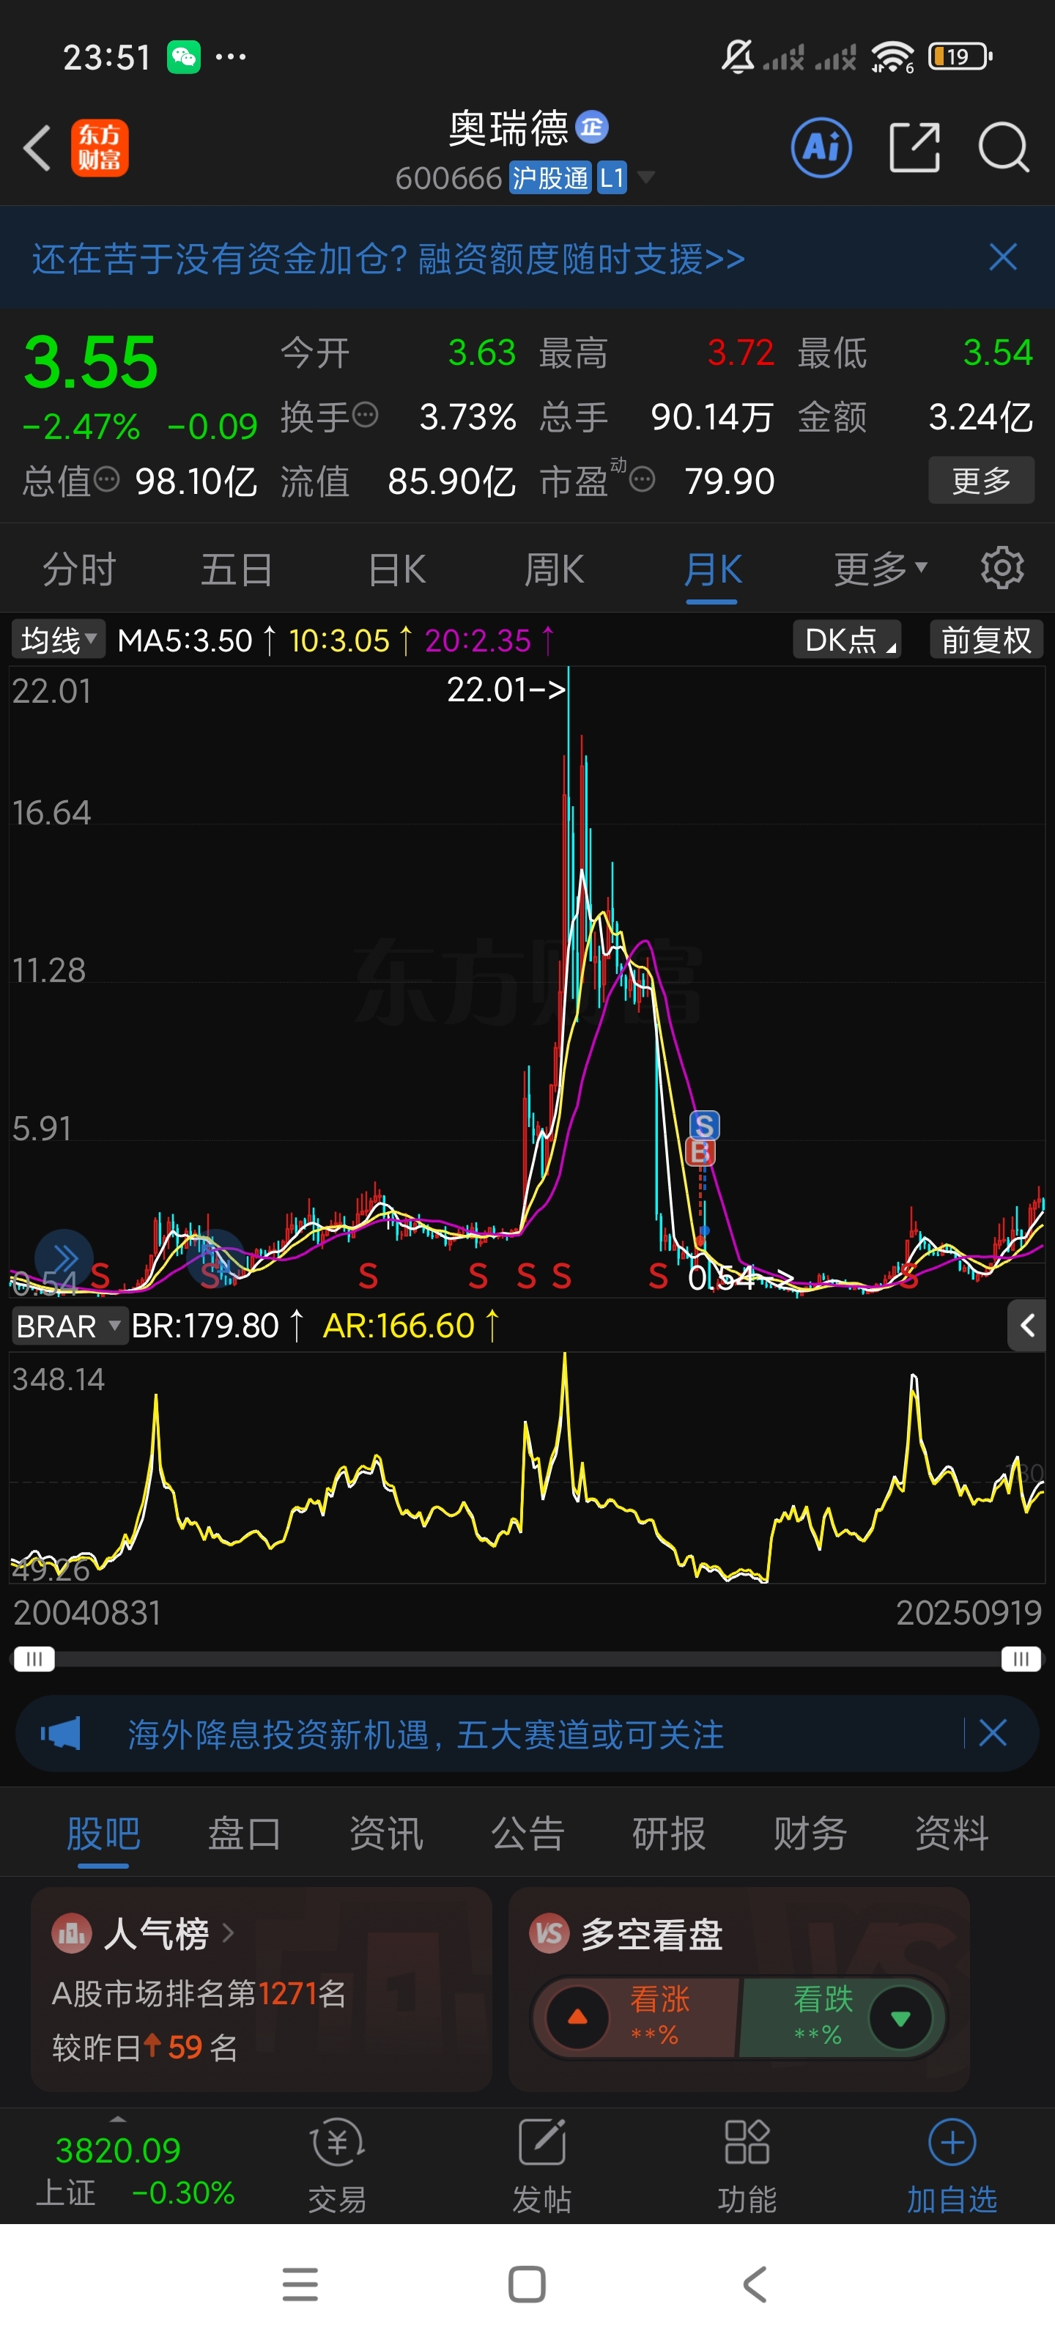The image size is (1055, 2345).
Task: Select the 月K chart tab
Action: [x=712, y=570]
